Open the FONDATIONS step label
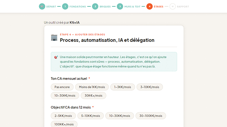The image size is (227, 127). click(x=77, y=7)
